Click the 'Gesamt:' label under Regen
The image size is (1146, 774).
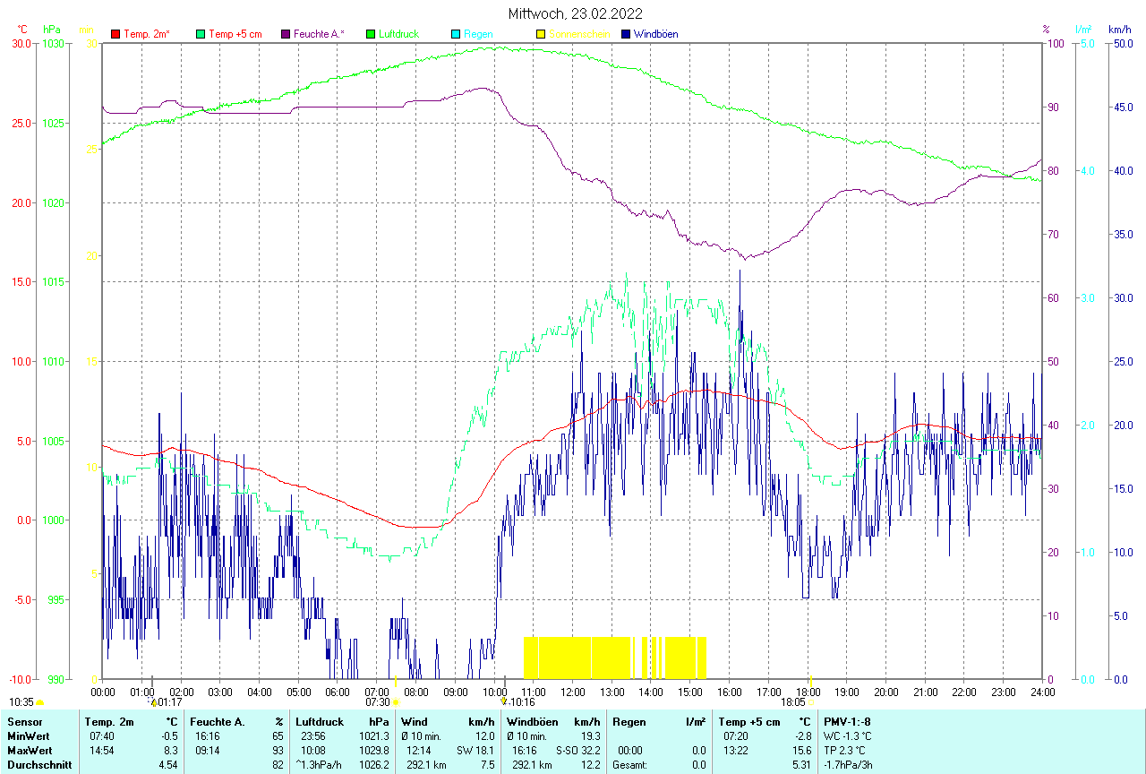point(629,765)
